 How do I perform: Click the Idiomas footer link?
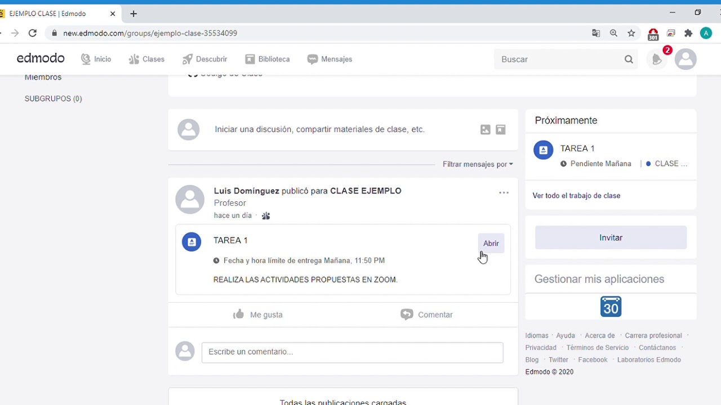point(536,336)
